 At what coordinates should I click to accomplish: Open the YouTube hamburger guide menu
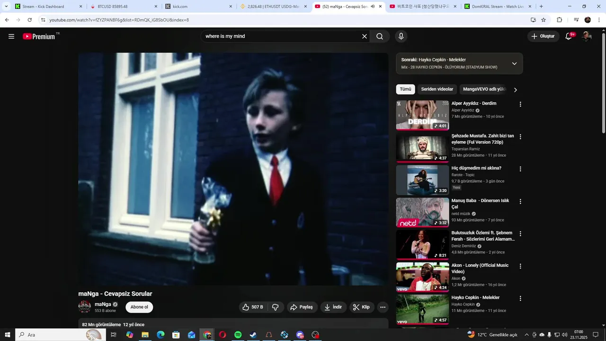click(x=11, y=36)
